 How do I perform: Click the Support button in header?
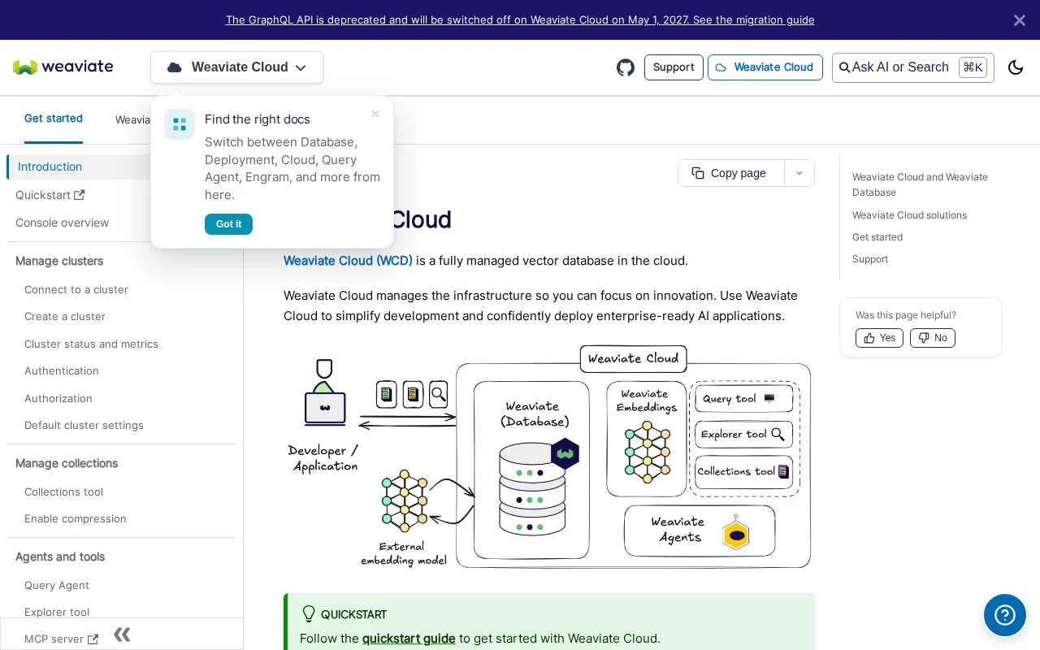point(674,67)
